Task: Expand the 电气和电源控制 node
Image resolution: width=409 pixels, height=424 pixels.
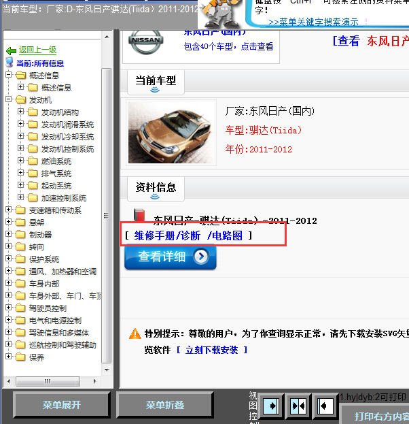Action: tap(8, 320)
